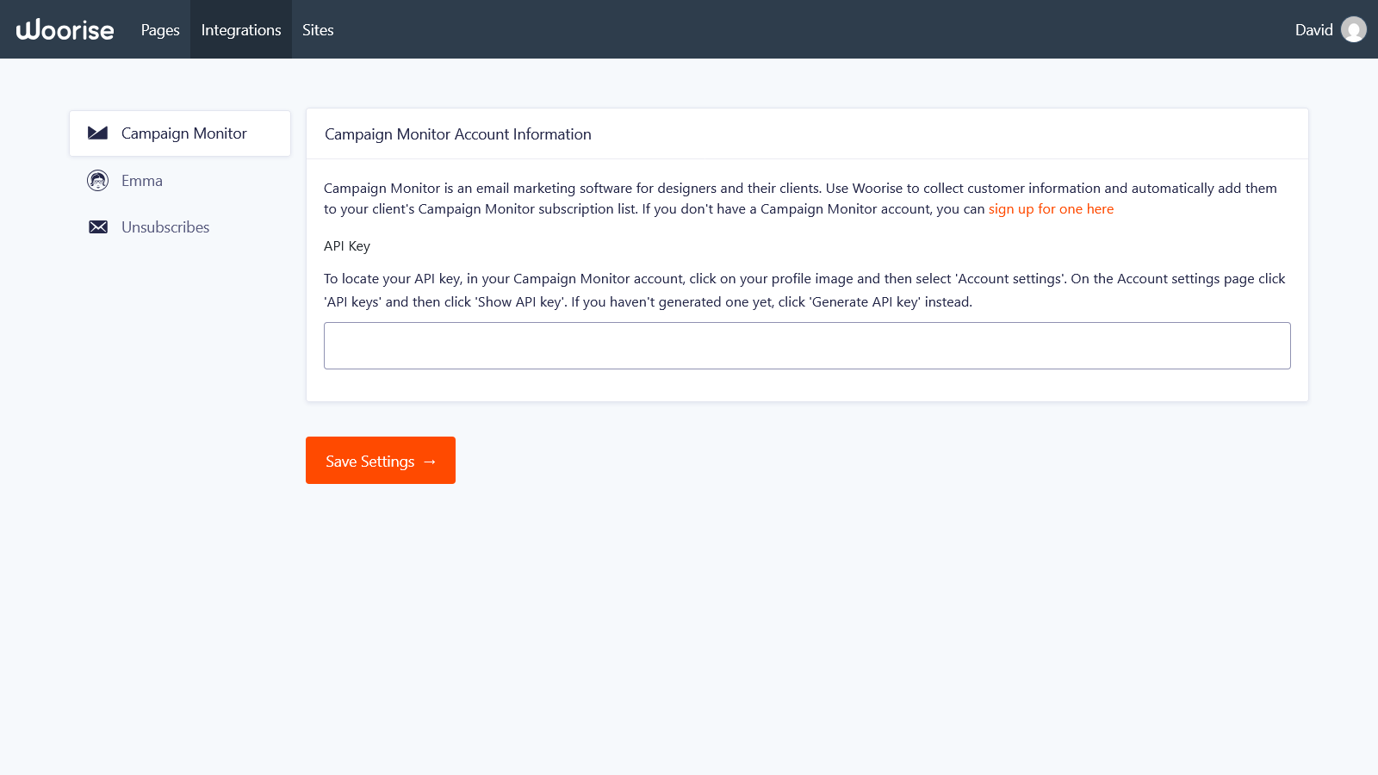Viewport: 1378px width, 775px height.
Task: Click the user avatar icon
Action: pyautogui.click(x=1354, y=30)
